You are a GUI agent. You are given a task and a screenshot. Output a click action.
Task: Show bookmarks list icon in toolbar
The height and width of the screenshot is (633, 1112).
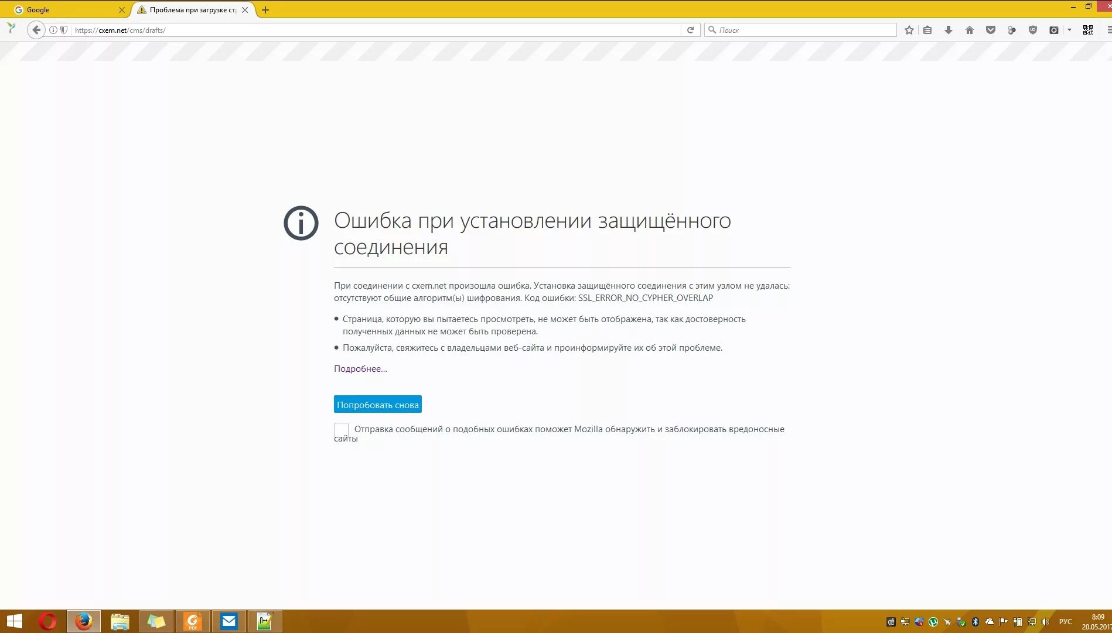click(927, 30)
